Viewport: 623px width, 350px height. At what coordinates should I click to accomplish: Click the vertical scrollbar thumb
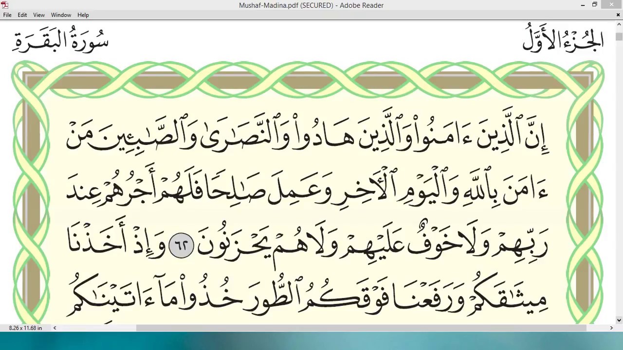(619, 37)
